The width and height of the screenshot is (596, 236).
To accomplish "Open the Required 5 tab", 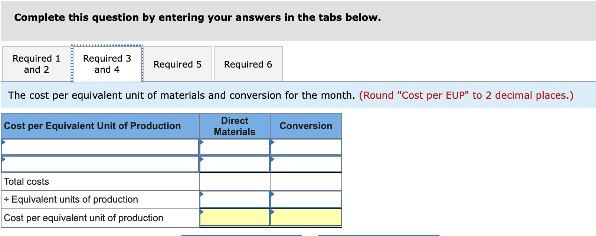I will [x=178, y=64].
